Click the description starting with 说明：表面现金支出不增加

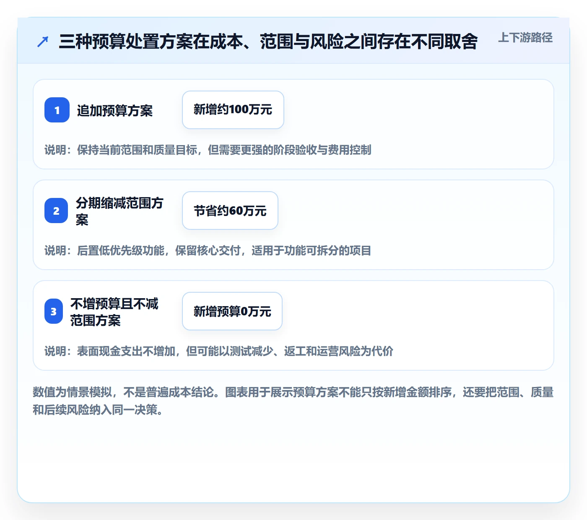219,351
